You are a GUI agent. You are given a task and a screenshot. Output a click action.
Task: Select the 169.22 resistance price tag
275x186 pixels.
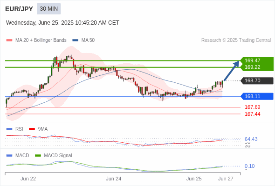click(257, 67)
